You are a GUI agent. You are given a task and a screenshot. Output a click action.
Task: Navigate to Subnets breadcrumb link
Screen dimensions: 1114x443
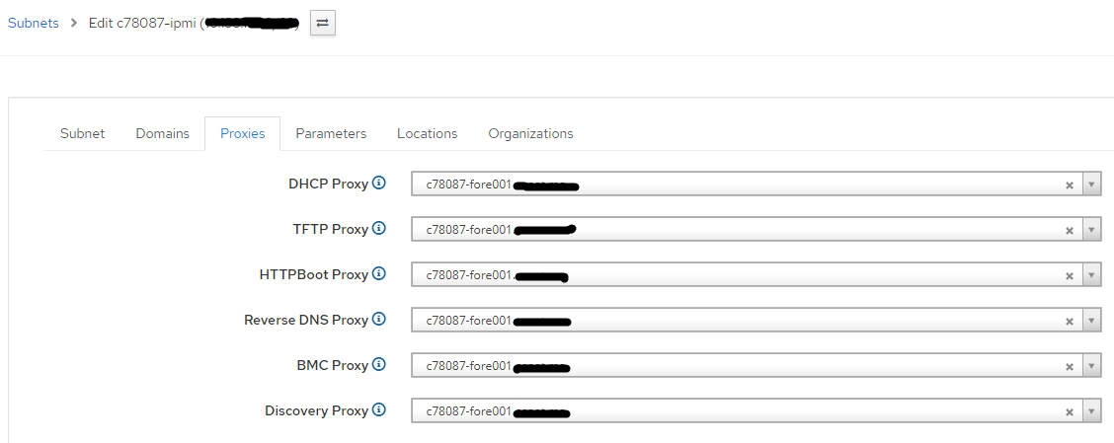tap(34, 23)
